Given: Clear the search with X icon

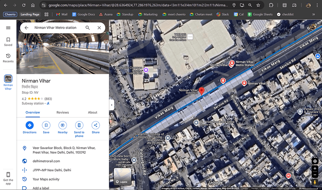Looking at the screenshot, I should (x=99, y=28).
